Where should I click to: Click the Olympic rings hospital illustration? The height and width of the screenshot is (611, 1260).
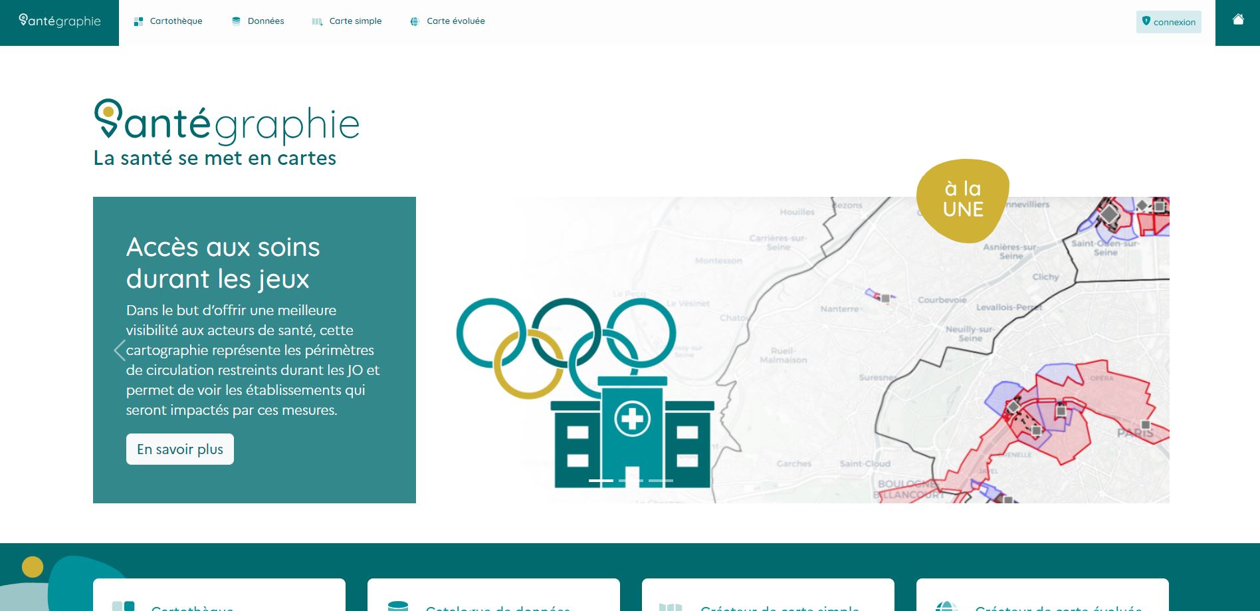click(x=585, y=392)
